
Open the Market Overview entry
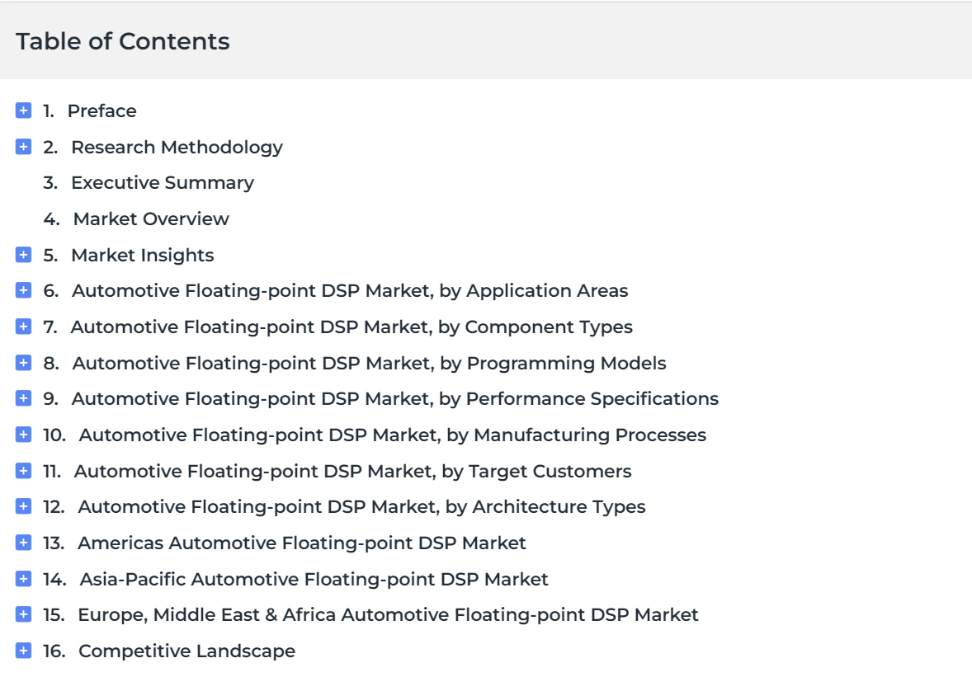click(x=151, y=219)
